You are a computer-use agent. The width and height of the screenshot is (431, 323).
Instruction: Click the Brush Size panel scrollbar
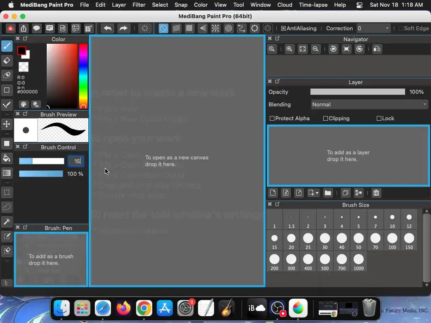(426, 248)
